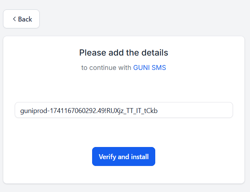Click the word 'details' in the heading

(x=155, y=53)
